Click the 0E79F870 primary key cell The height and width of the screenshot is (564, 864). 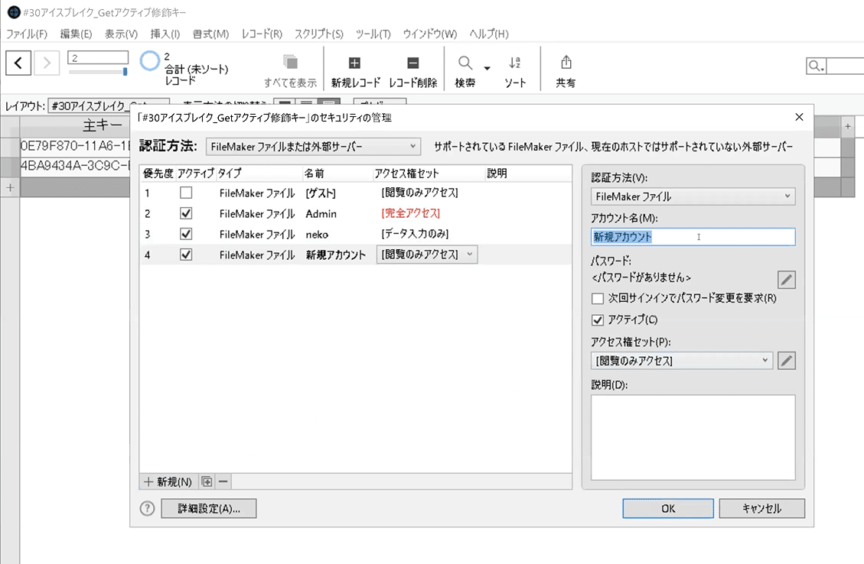(75, 146)
